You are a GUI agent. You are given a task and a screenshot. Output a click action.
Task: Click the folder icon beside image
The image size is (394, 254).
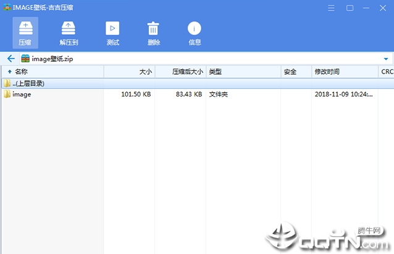7,94
